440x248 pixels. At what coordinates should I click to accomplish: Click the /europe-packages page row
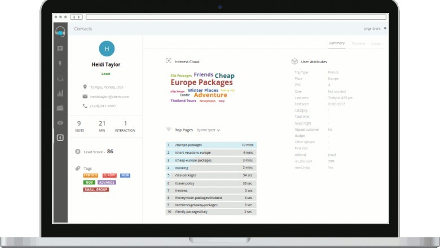coord(211,145)
